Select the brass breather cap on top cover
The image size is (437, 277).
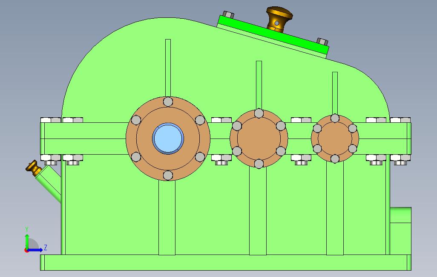pyautogui.click(x=279, y=19)
